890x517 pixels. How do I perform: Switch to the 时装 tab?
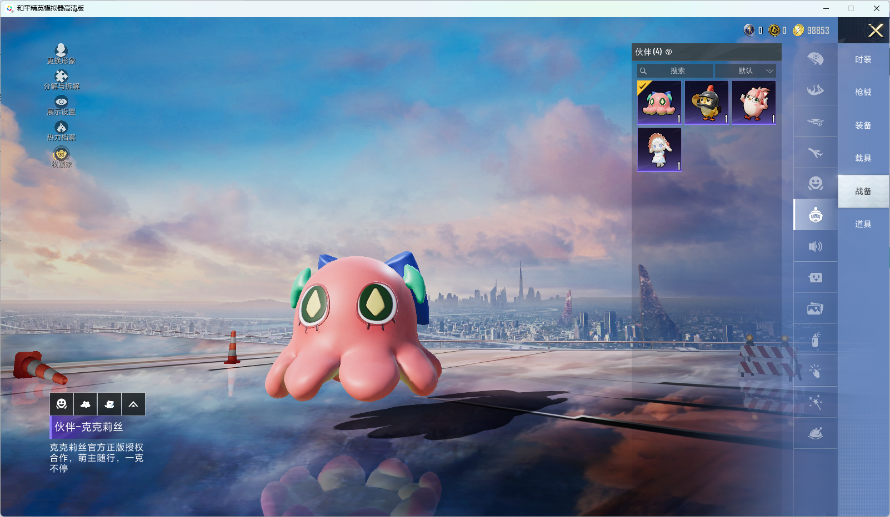[863, 59]
